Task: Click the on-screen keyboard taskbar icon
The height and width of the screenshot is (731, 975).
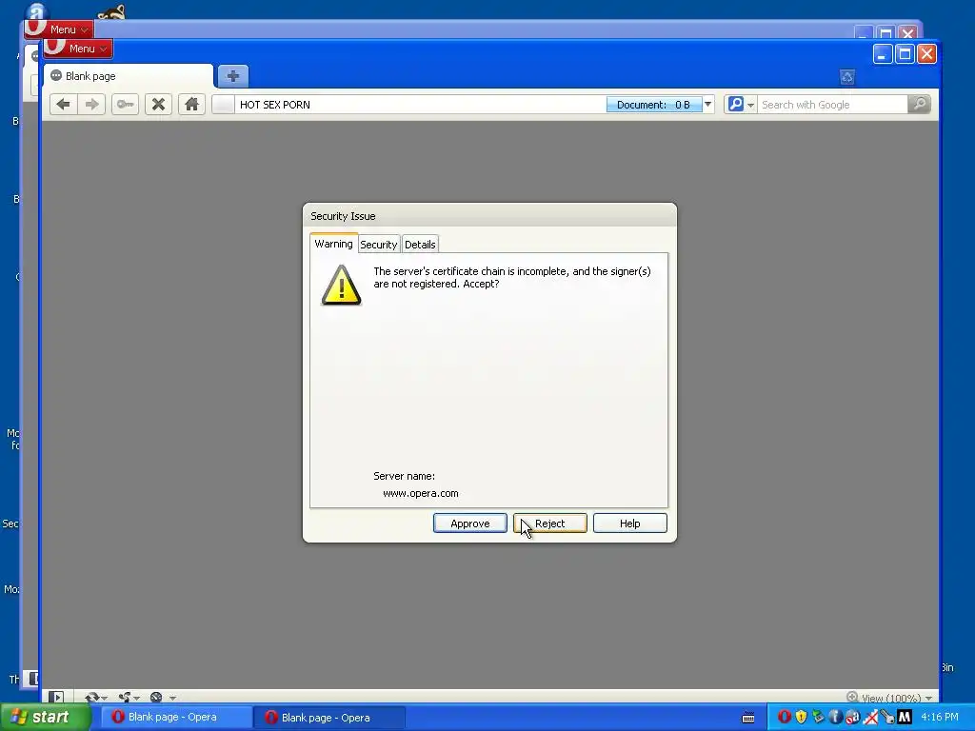Action: (x=748, y=718)
